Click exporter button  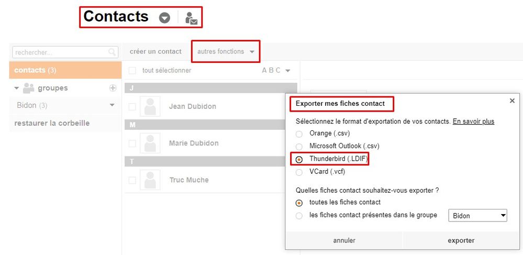[461, 240]
